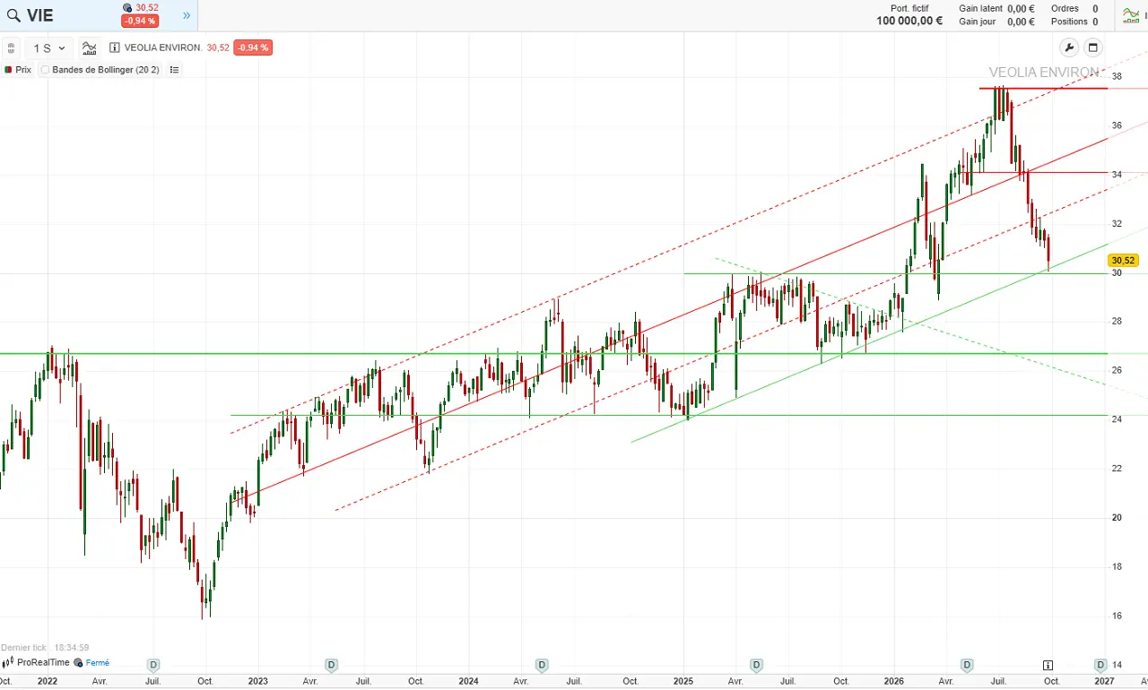
Task: Click the 34 price level on the price axis
Action: [1117, 174]
